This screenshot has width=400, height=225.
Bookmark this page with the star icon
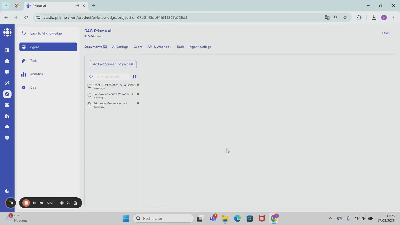point(345,17)
